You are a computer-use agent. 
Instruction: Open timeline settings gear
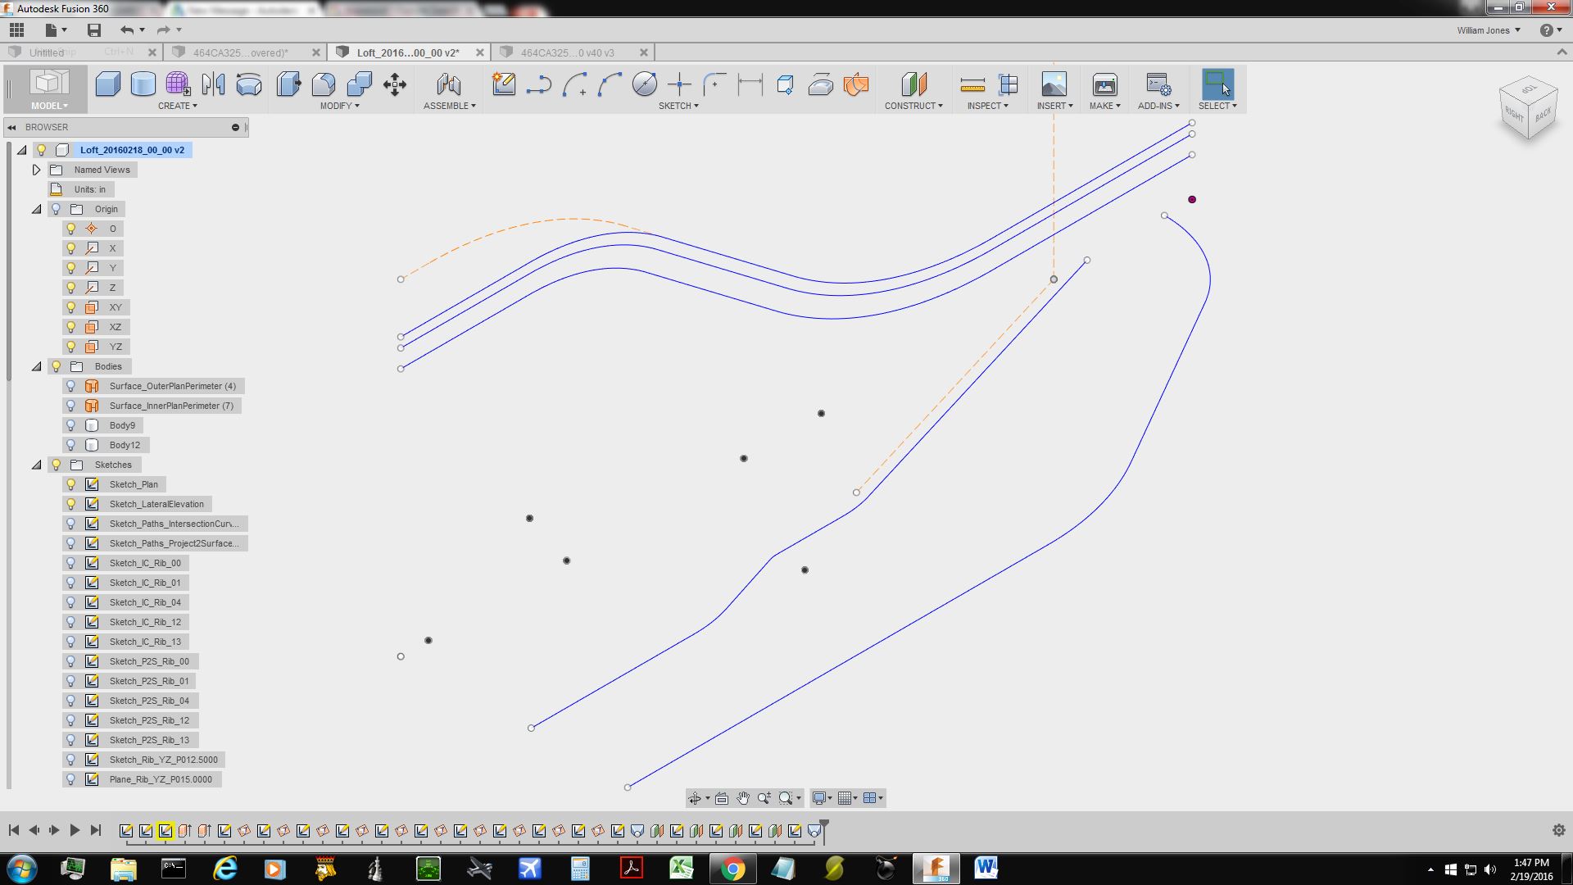[1558, 830]
